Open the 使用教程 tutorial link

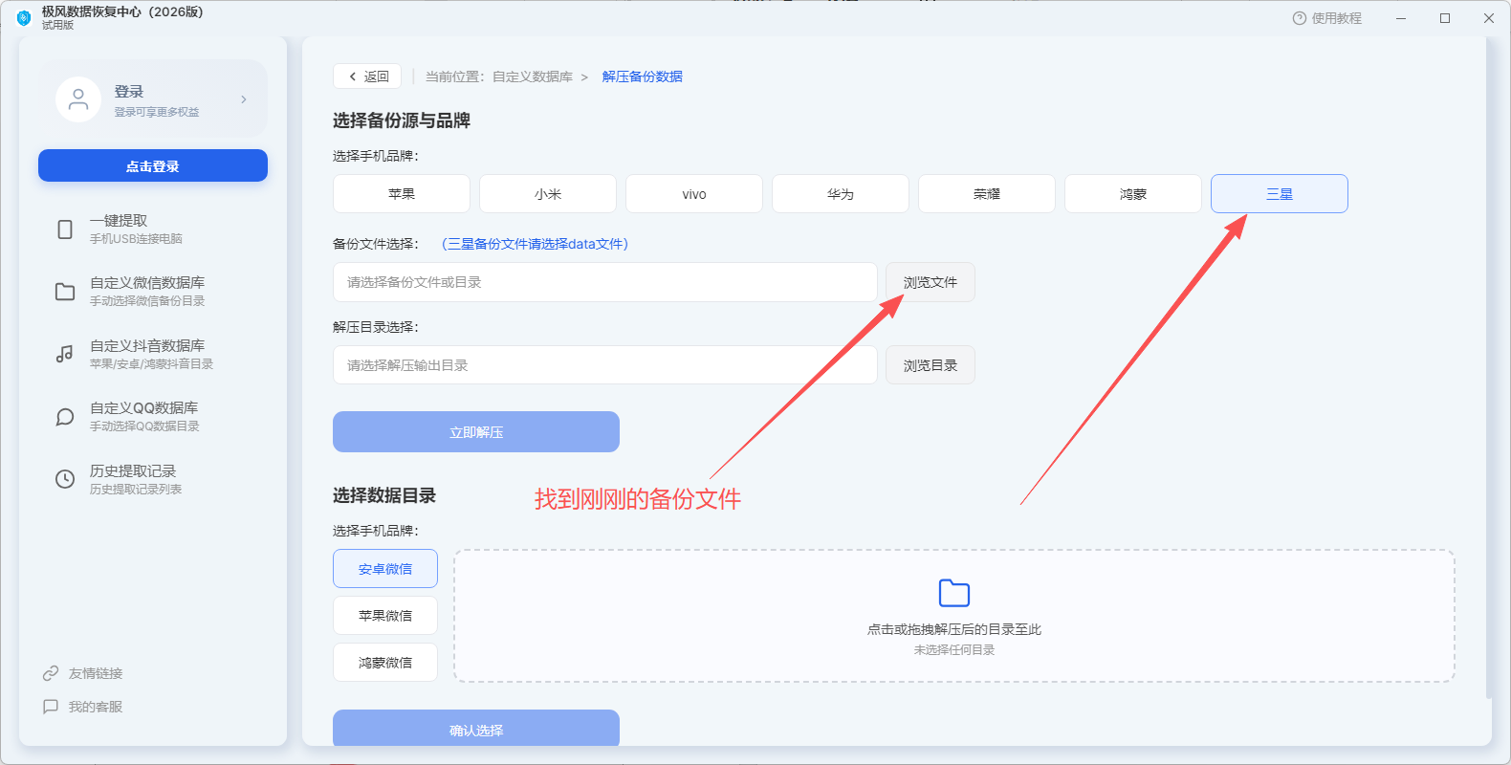pyautogui.click(x=1327, y=18)
